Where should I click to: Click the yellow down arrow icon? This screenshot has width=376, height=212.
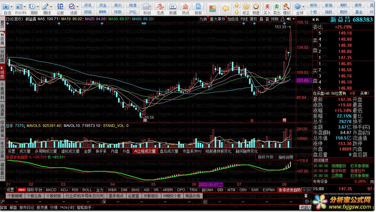click(x=236, y=12)
